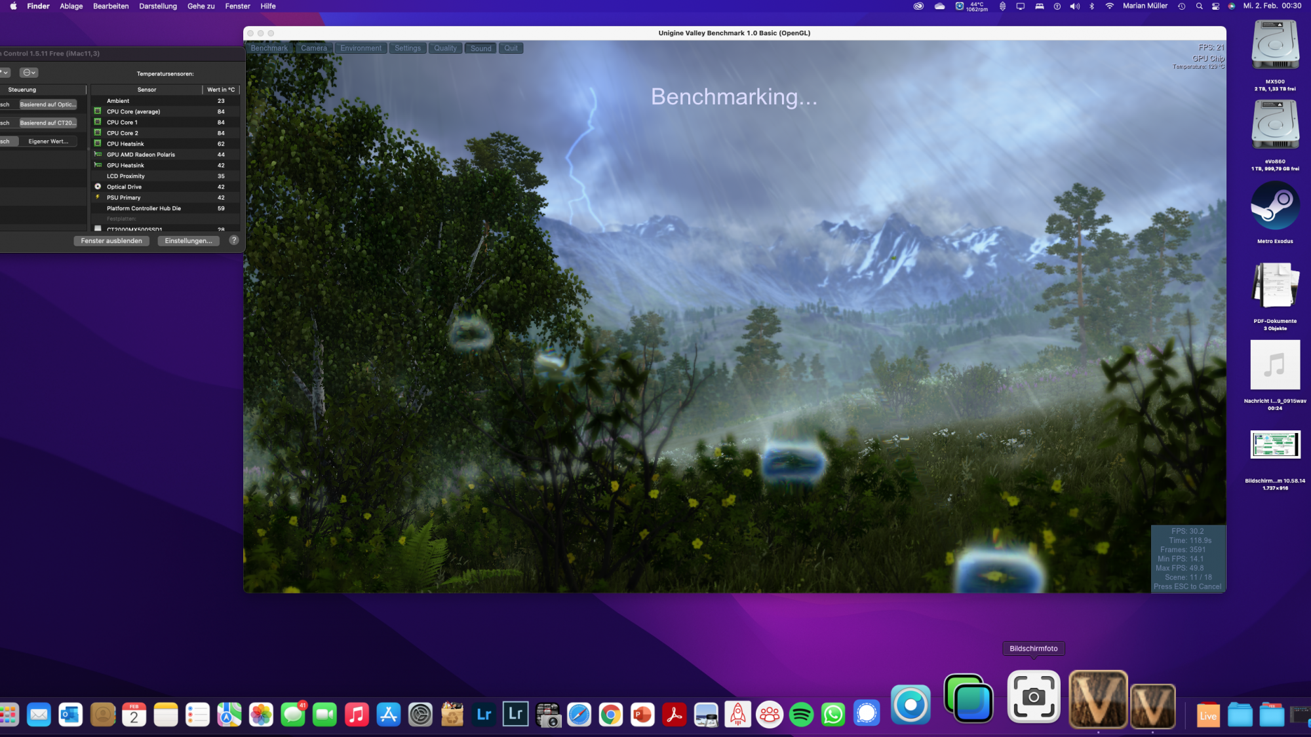Open Spotify from the Dock
This screenshot has width=1311, height=737.
pos(801,715)
